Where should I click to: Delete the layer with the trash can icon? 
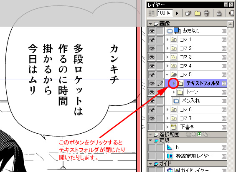click(x=206, y=13)
